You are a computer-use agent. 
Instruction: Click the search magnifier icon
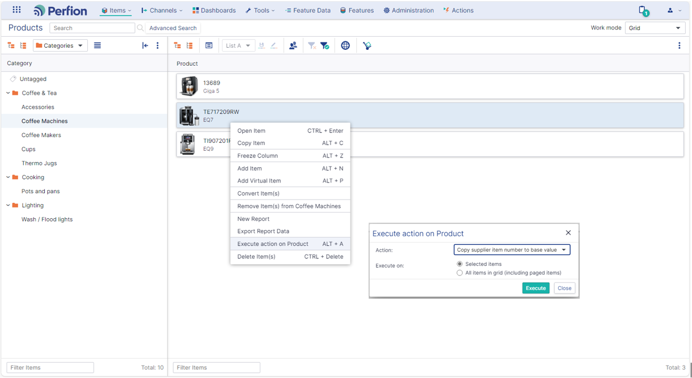140,28
